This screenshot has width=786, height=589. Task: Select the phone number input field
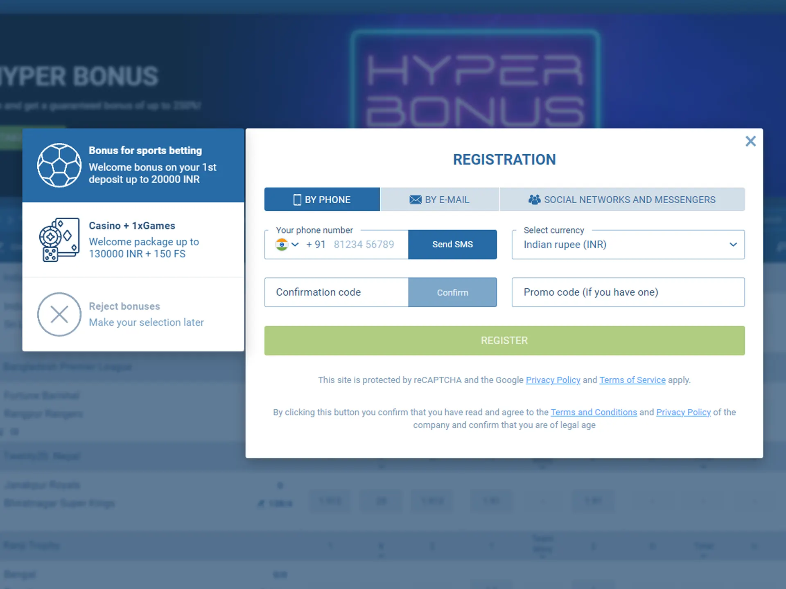tap(365, 244)
